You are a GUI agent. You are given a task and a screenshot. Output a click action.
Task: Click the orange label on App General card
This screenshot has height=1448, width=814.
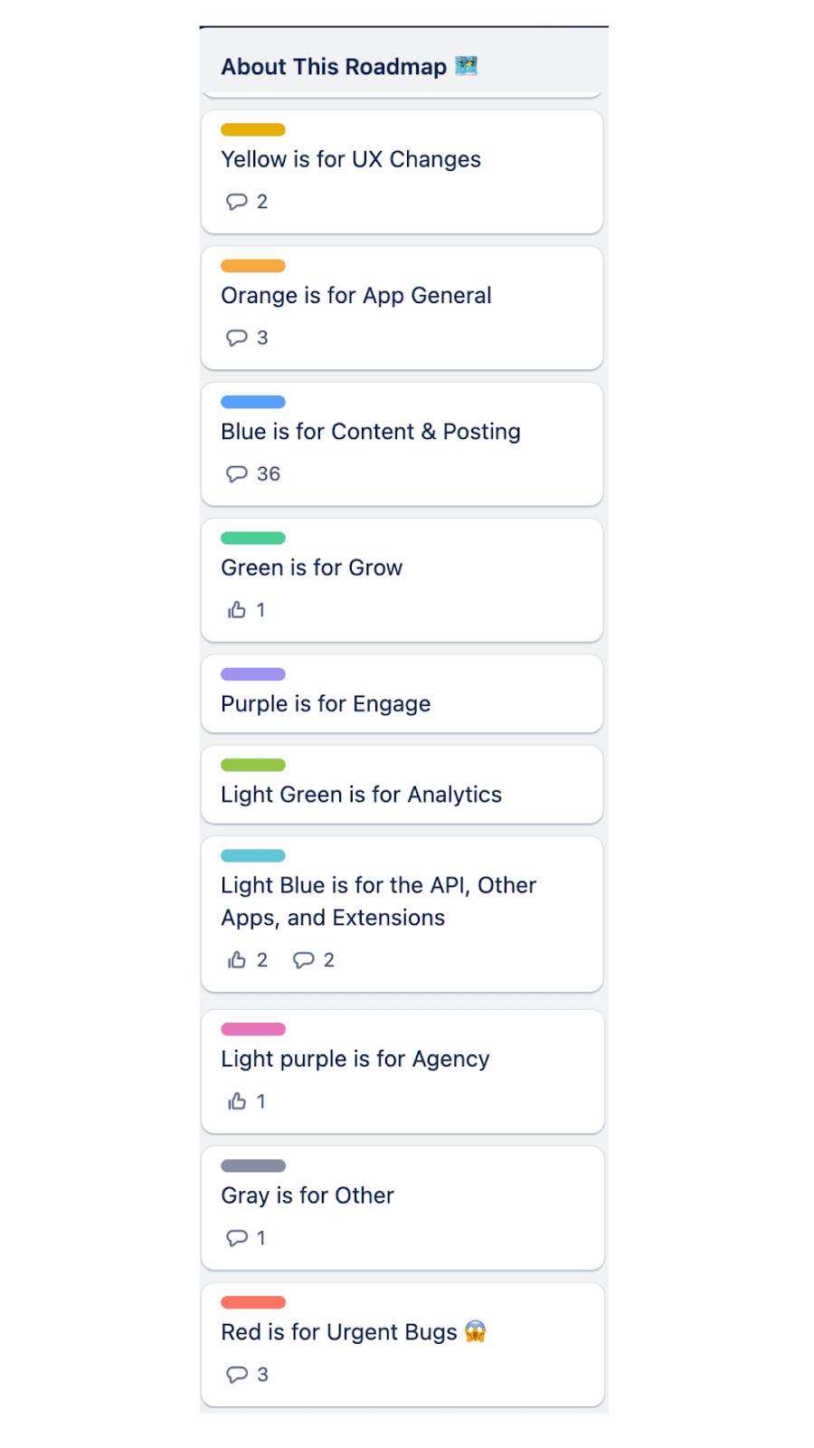(252, 265)
